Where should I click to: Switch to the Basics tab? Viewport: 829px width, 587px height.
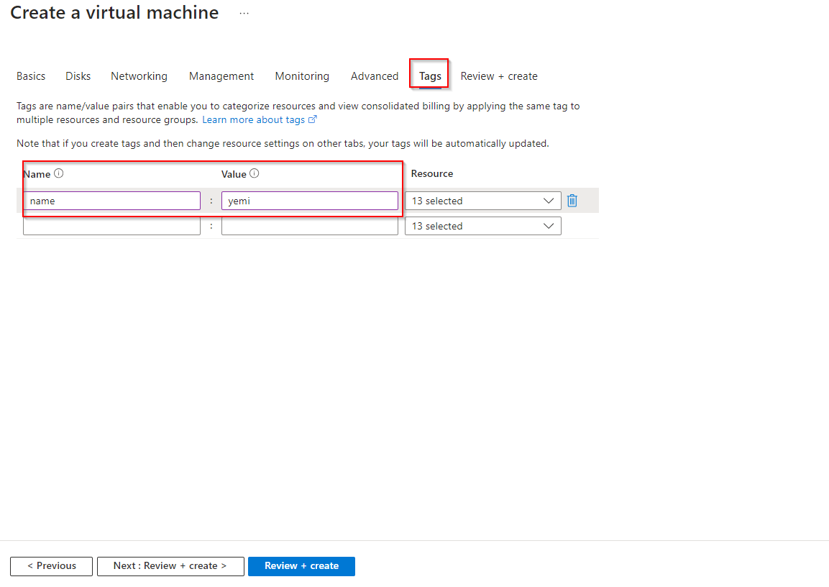point(31,76)
